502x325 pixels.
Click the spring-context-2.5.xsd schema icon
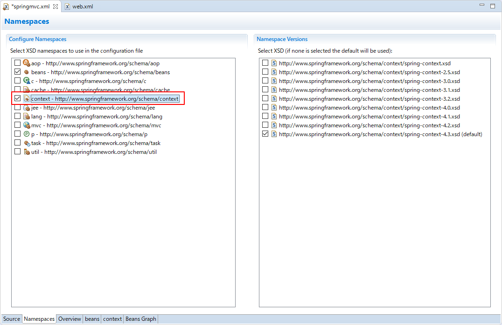tap(274, 72)
